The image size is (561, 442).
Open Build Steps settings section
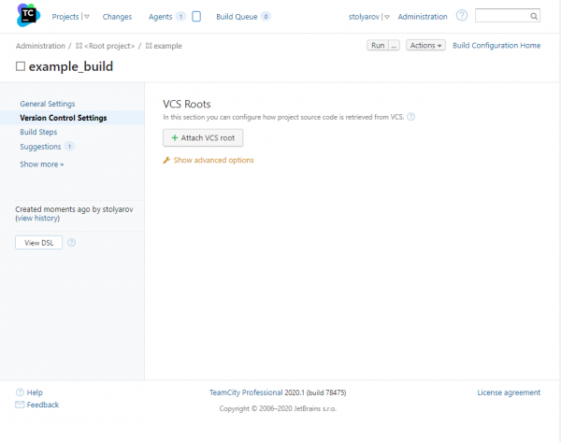pos(38,132)
